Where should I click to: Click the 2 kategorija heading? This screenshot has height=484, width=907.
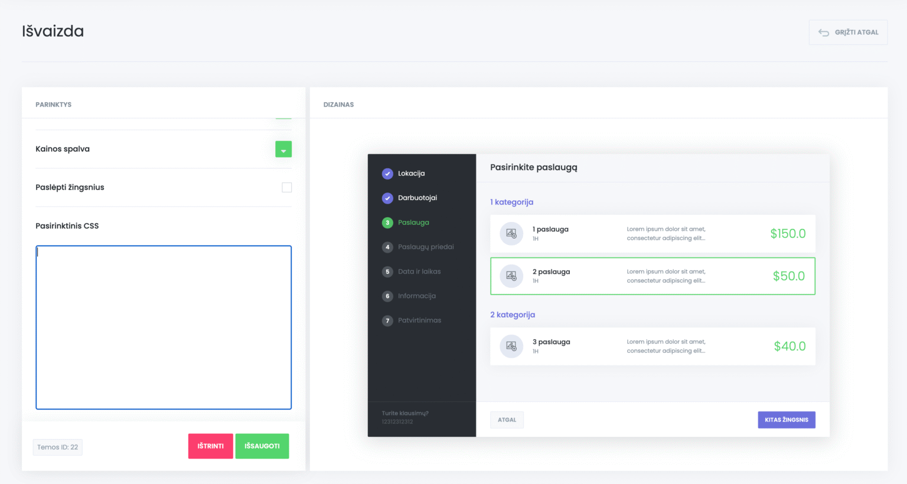pyautogui.click(x=513, y=315)
